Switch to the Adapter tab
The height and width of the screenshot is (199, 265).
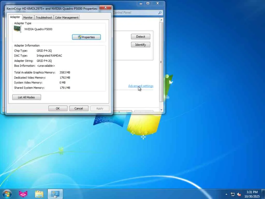click(x=15, y=17)
